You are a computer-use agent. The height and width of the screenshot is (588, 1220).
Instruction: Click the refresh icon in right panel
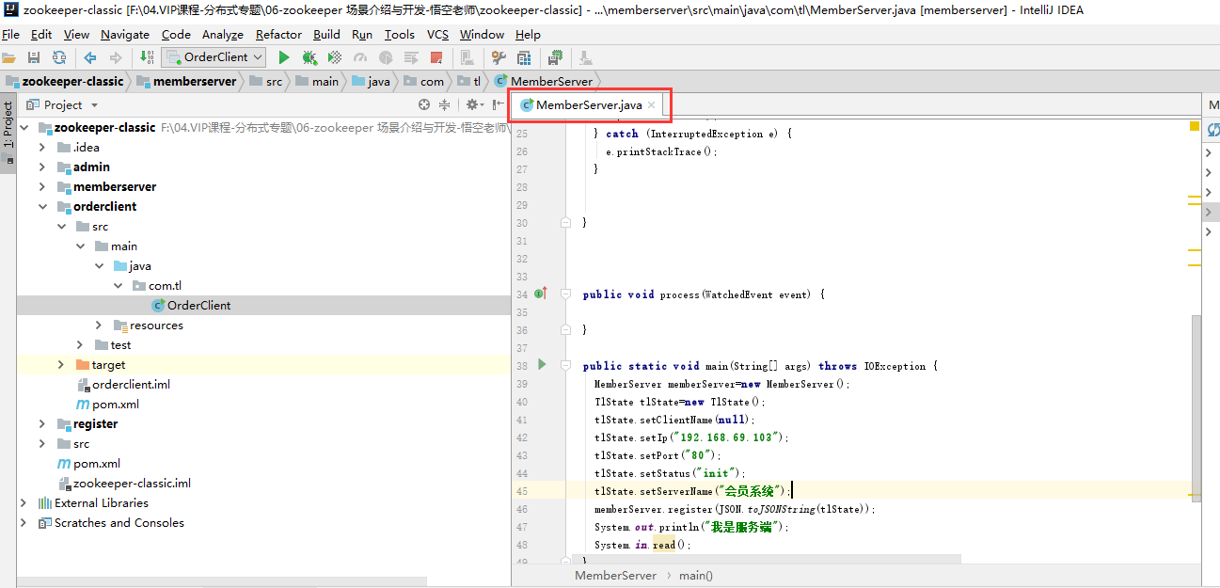(1213, 132)
